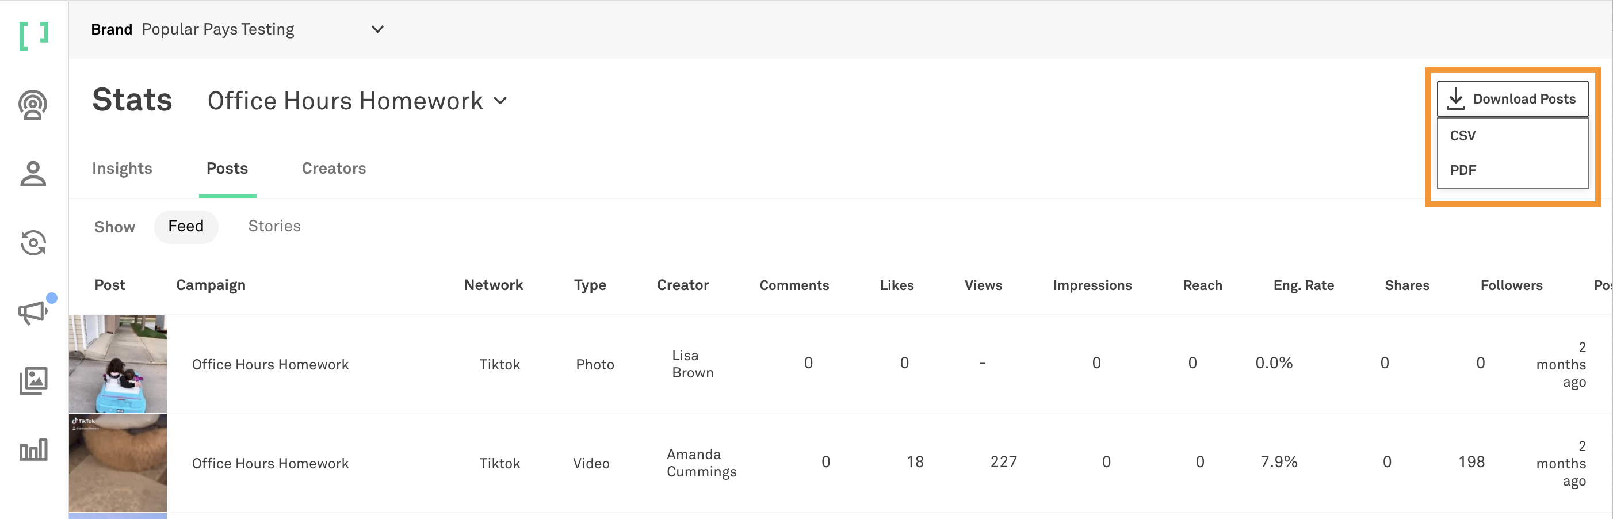Select the Feed filter pill

point(186,226)
